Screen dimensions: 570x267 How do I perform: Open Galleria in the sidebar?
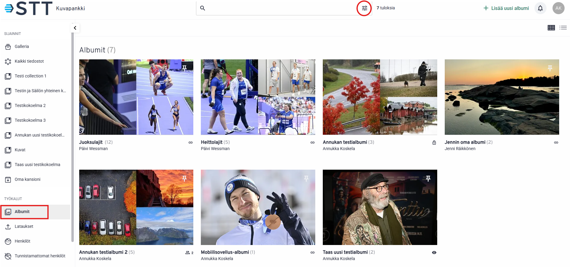coord(22,47)
